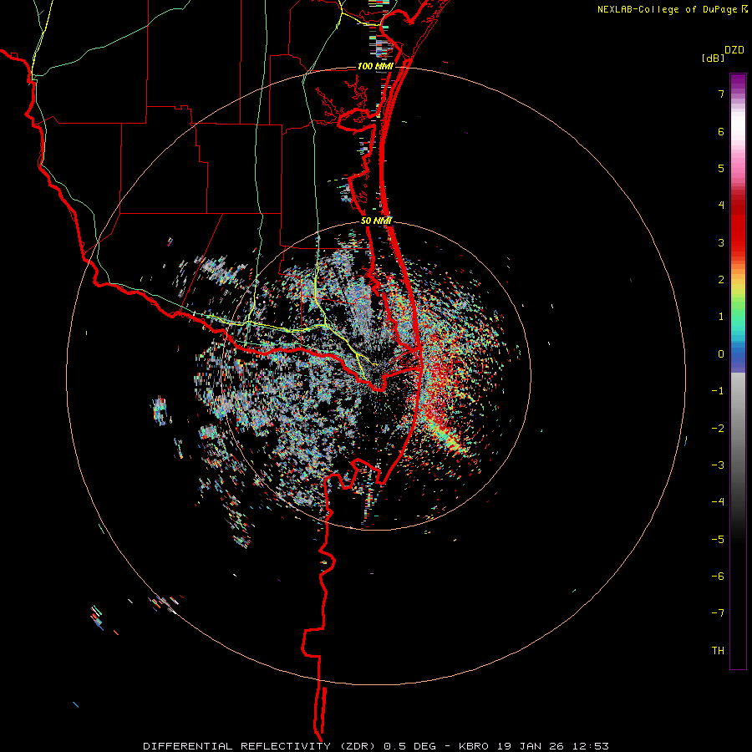Click the DZD legend title
Screen dimensions: 752x752
[x=734, y=50]
